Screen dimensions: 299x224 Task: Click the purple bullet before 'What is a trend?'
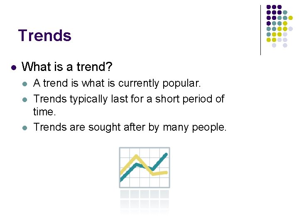[x=14, y=68]
